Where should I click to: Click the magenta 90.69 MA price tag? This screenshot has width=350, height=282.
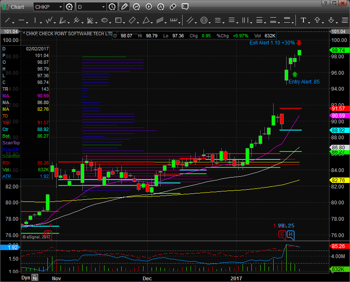[x=339, y=116]
